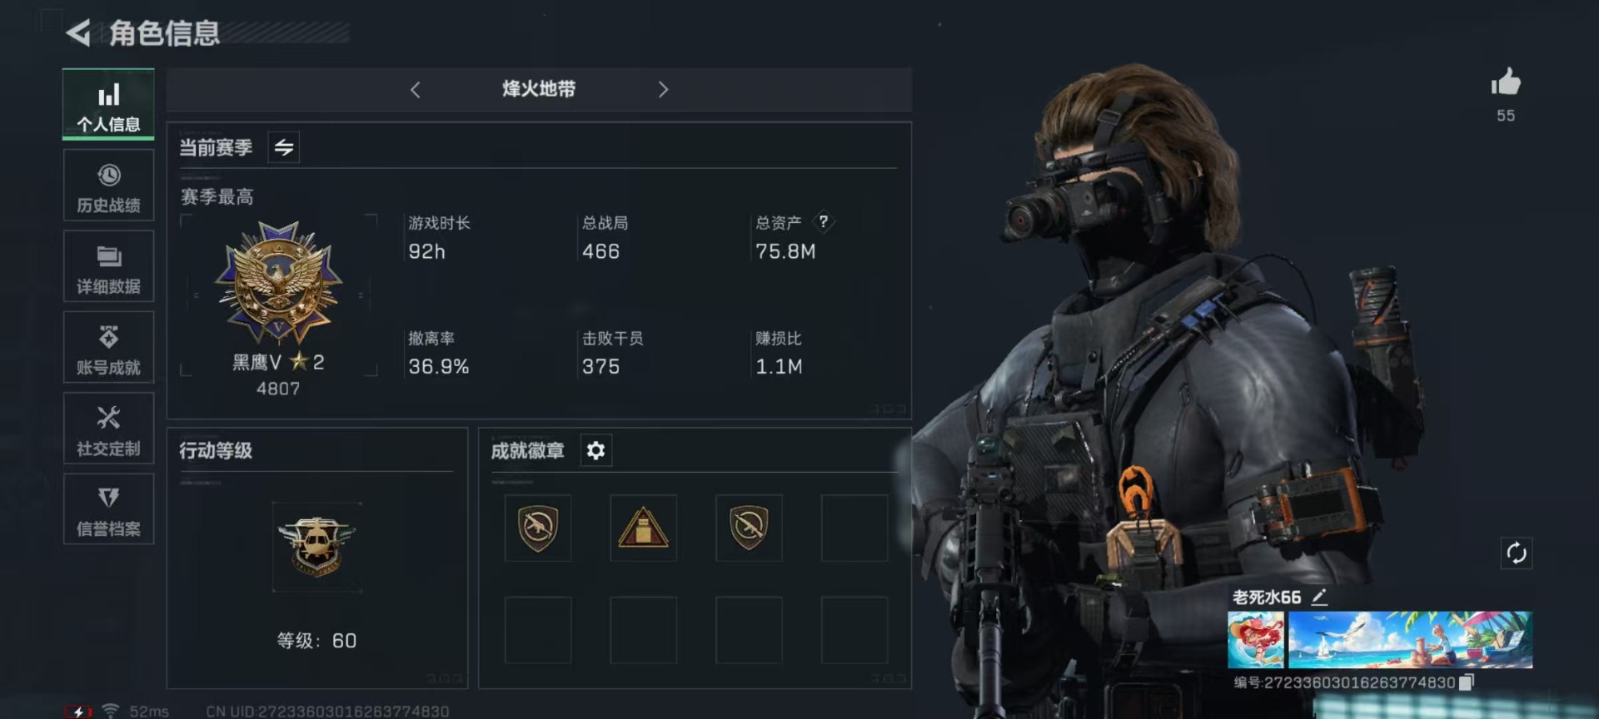Go back using the 角色信息 arrow
1599x719 pixels.
coord(78,33)
